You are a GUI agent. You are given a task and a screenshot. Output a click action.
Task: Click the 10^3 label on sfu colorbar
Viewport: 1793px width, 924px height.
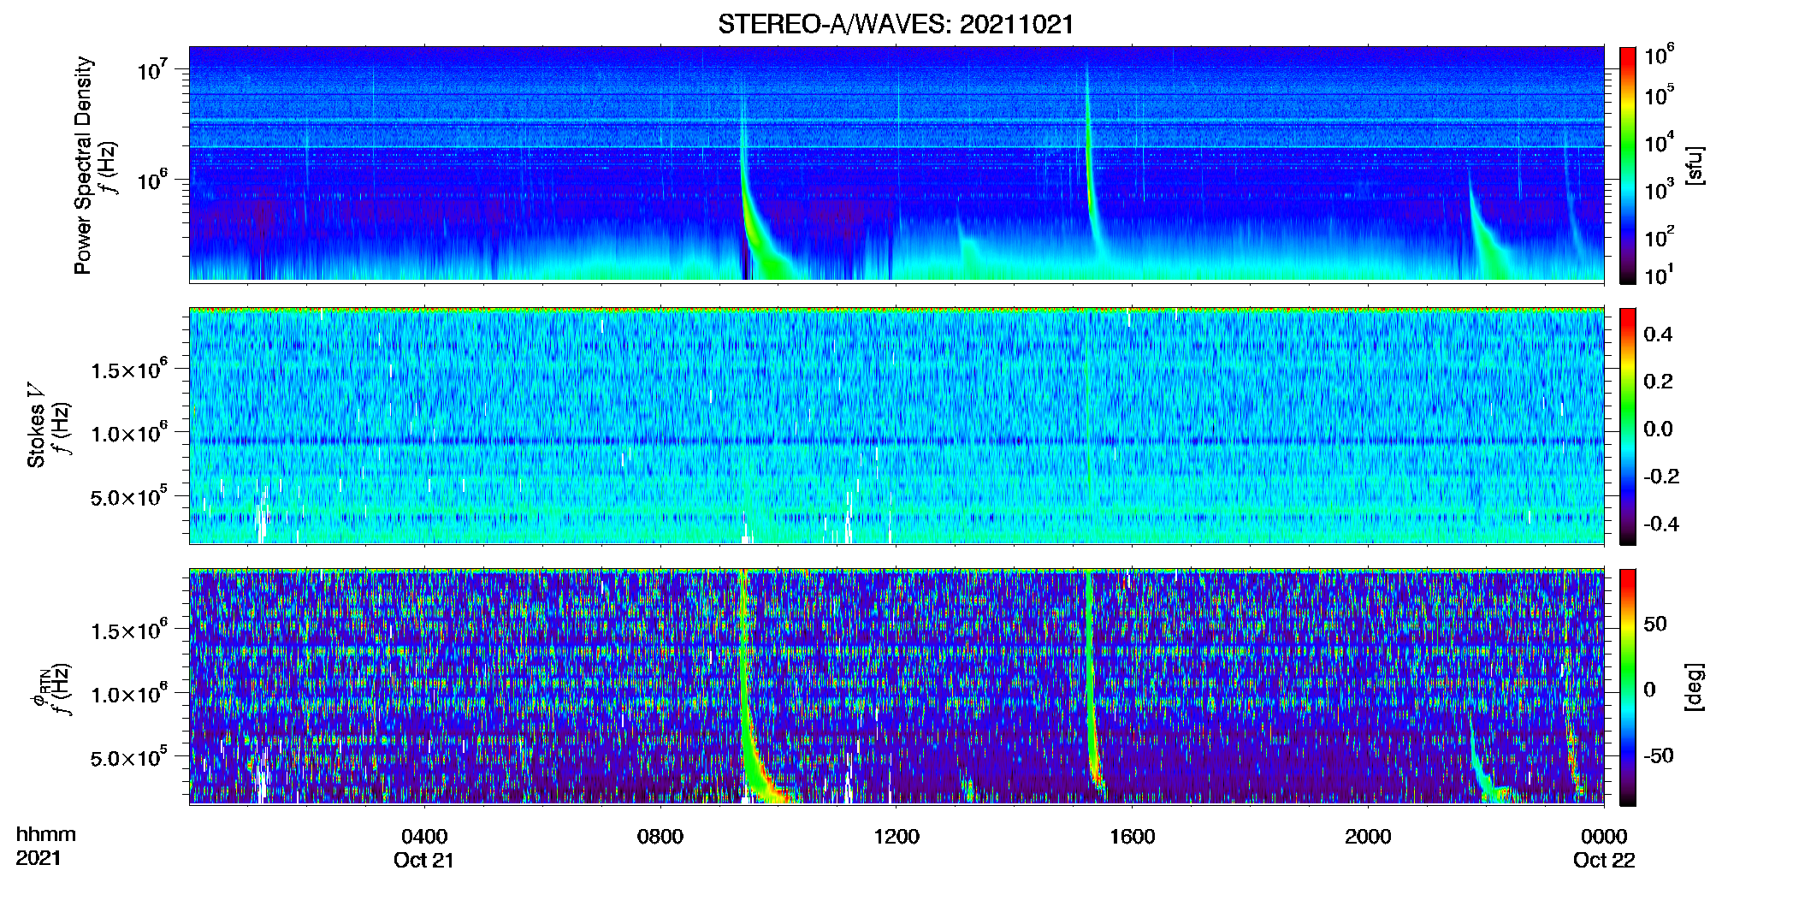pos(1659,189)
